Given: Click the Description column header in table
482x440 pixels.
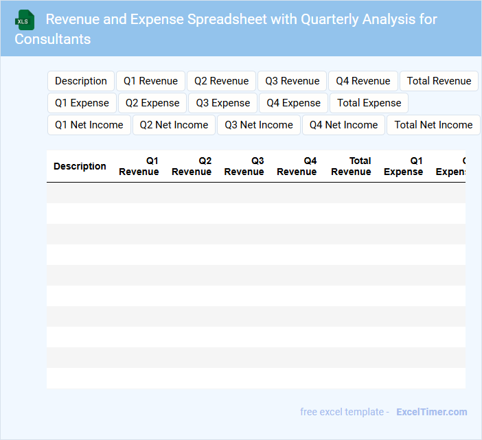Looking at the screenshot, I should click(80, 166).
